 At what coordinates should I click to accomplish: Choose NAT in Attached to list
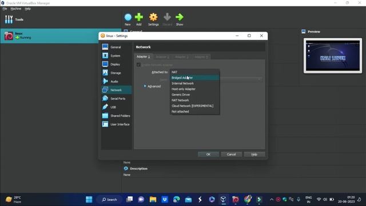coord(194,72)
